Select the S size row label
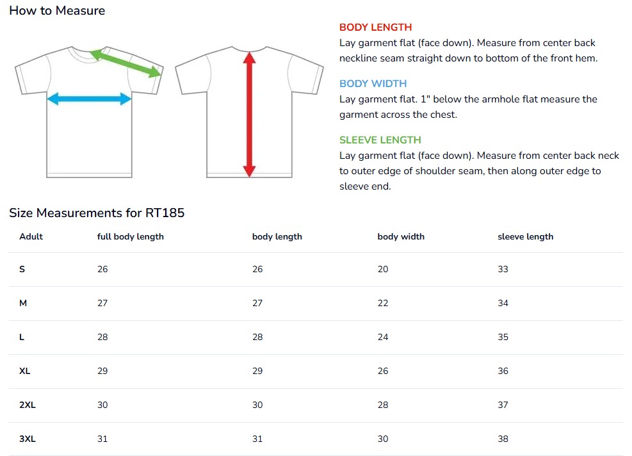632x456 pixels. 22,270
